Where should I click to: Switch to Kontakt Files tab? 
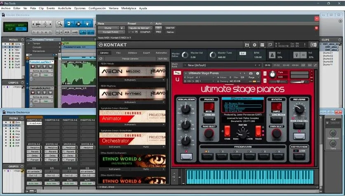click(x=118, y=53)
